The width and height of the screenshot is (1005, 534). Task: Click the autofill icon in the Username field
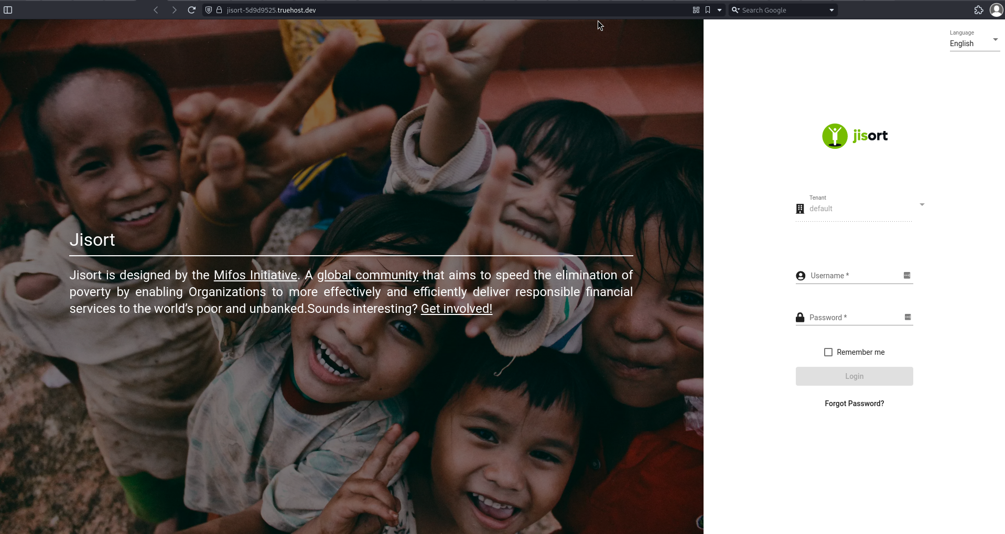(907, 275)
